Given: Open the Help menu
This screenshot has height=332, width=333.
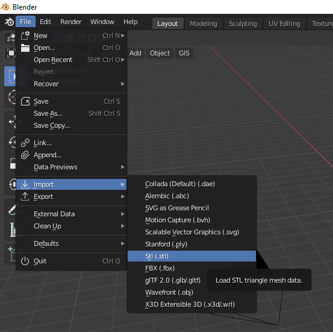Looking at the screenshot, I should (x=131, y=22).
